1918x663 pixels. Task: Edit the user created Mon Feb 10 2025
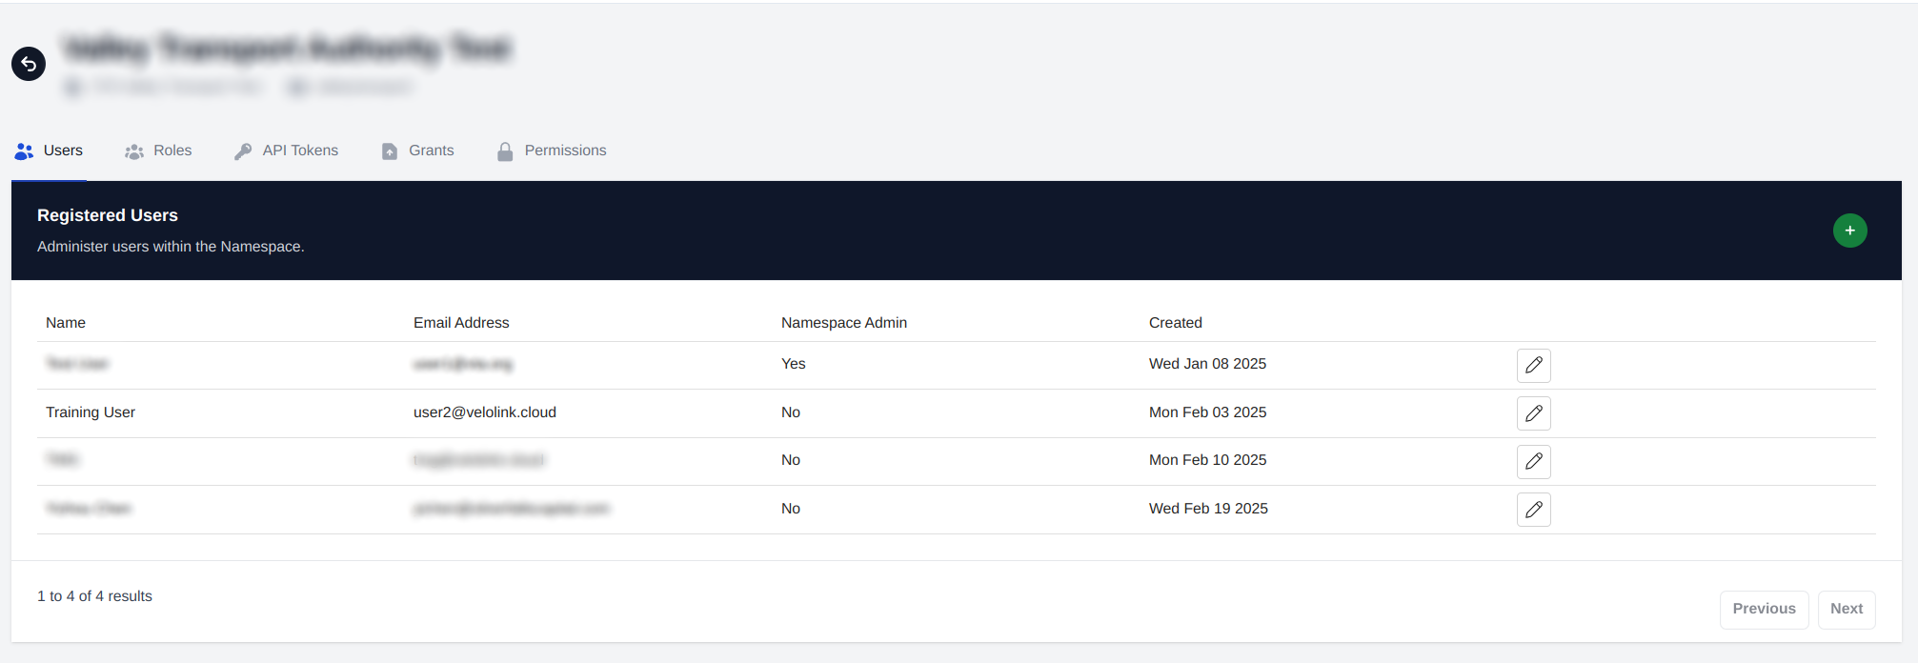[x=1533, y=462]
